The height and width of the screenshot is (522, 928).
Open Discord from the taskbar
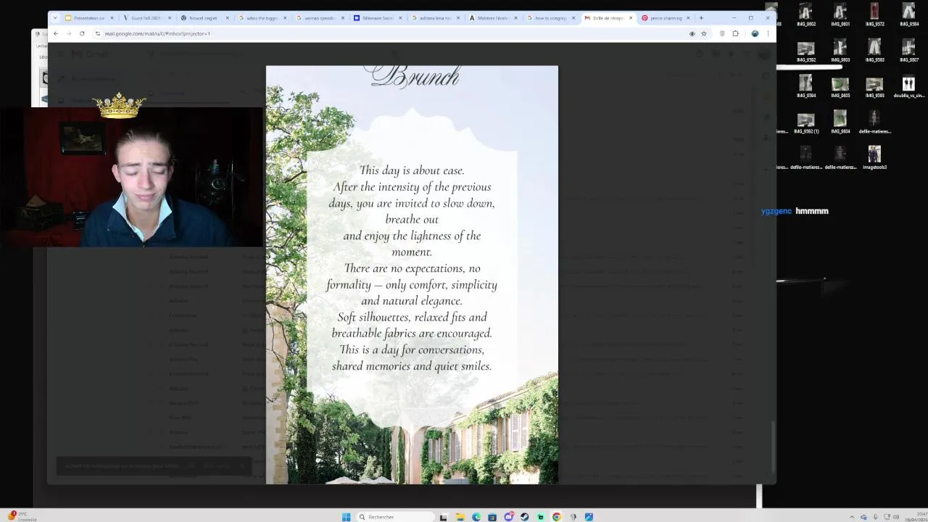click(508, 517)
